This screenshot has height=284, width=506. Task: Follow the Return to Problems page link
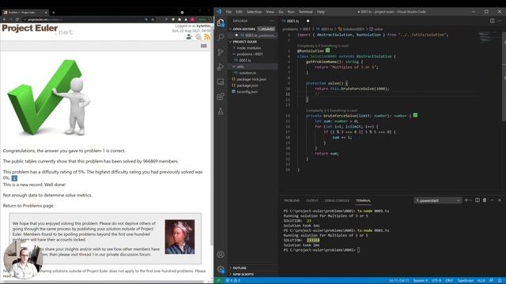pyautogui.click(x=28, y=206)
